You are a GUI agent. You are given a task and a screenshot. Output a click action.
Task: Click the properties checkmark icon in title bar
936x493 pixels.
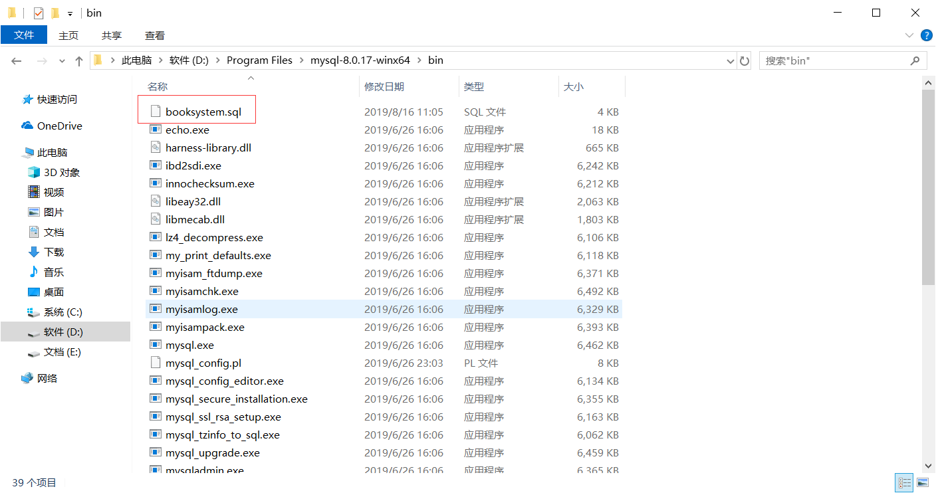[39, 13]
